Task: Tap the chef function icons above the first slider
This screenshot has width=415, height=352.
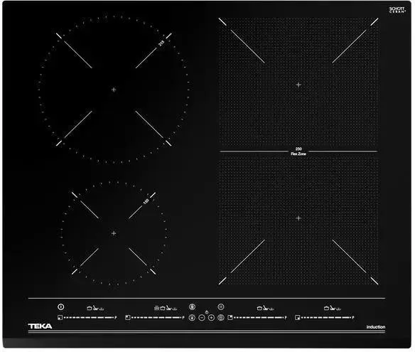Action: [x=95, y=308]
